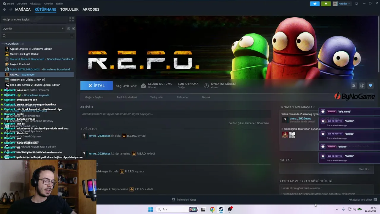
Task: Open the taskbar app with red notification dot
Action: click(x=230, y=209)
